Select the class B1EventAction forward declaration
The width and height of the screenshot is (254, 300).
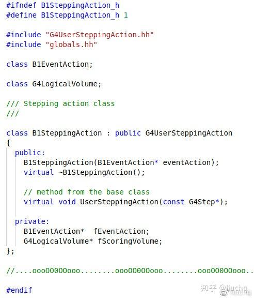point(50,64)
